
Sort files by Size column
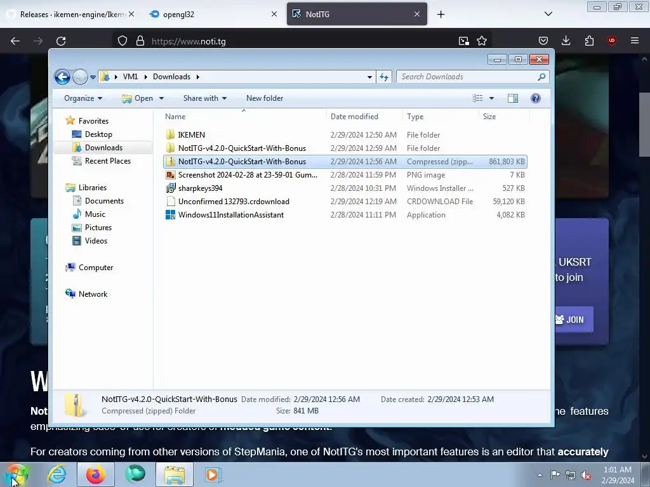tap(504, 117)
